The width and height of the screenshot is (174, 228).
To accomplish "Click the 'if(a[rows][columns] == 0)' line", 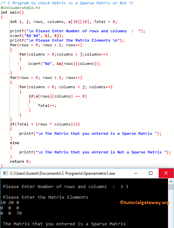I will coord(58,96).
